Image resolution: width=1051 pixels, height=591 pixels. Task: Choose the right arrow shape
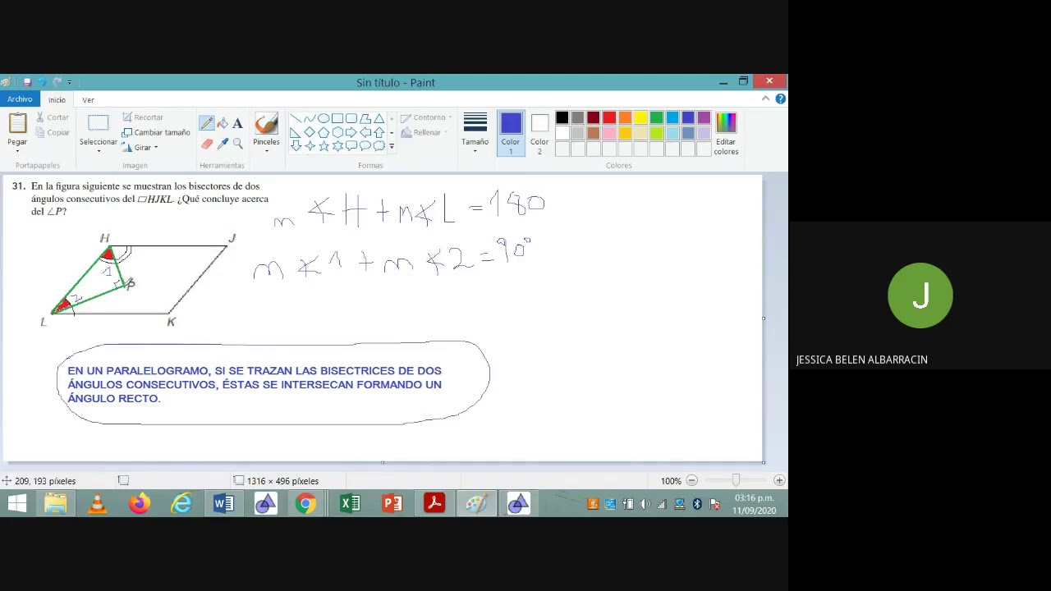[x=351, y=132]
